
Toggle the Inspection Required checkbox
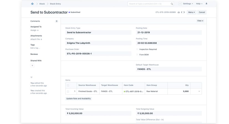pos(137,49)
